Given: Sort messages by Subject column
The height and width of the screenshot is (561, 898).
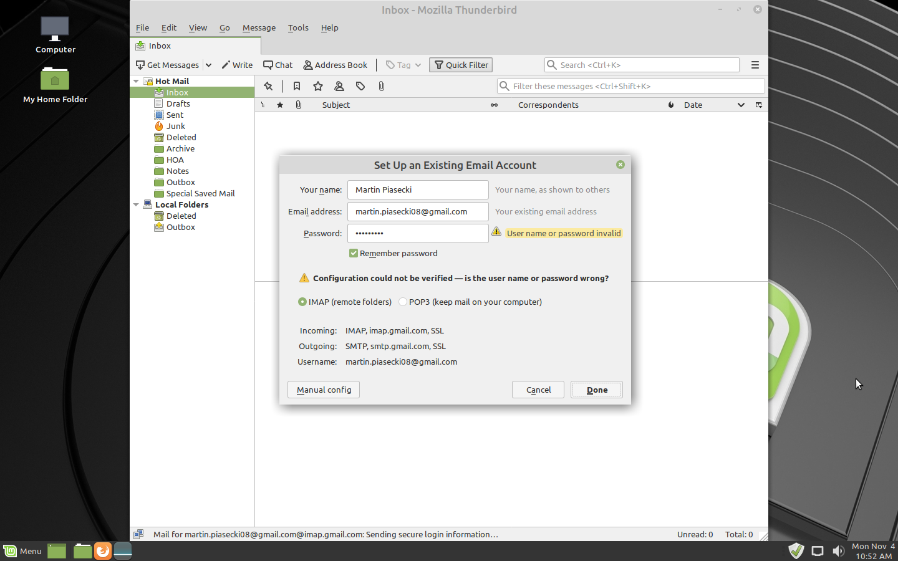Looking at the screenshot, I should [336, 105].
